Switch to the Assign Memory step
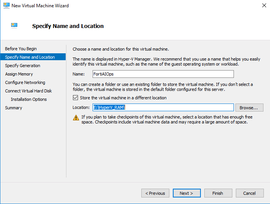 pos(19,74)
